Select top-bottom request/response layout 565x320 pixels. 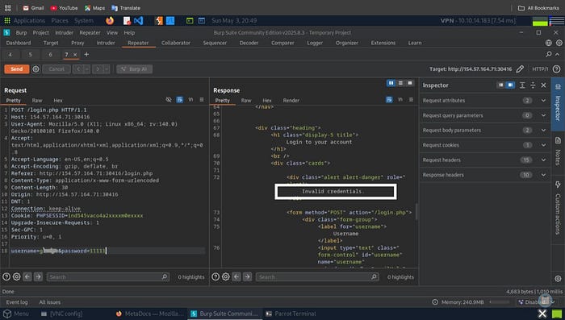(400, 83)
